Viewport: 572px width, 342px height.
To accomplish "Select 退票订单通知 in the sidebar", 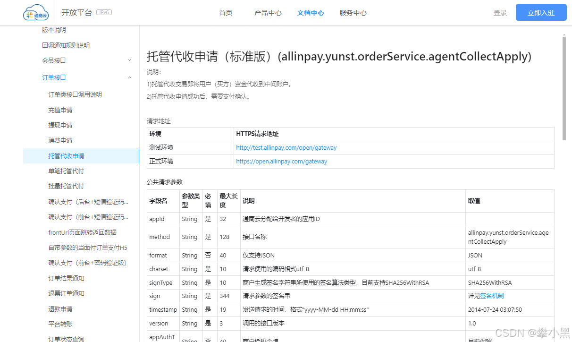I will point(66,293).
